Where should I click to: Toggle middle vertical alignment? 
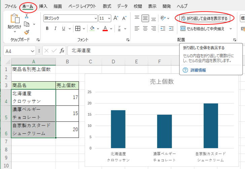[x=145, y=18]
